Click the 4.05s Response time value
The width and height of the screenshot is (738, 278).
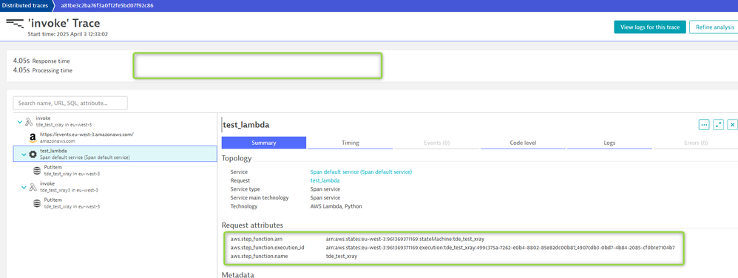pyautogui.click(x=21, y=61)
